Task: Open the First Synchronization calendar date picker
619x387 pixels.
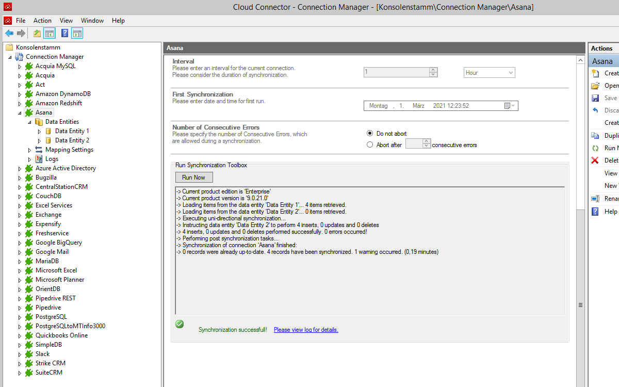Action: coord(507,106)
